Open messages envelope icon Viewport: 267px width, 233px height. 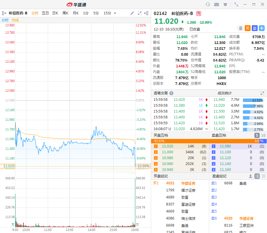coord(217,4)
